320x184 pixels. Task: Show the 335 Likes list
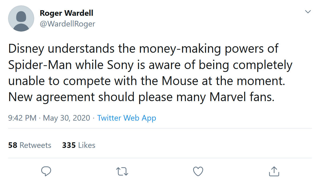[x=79, y=145]
